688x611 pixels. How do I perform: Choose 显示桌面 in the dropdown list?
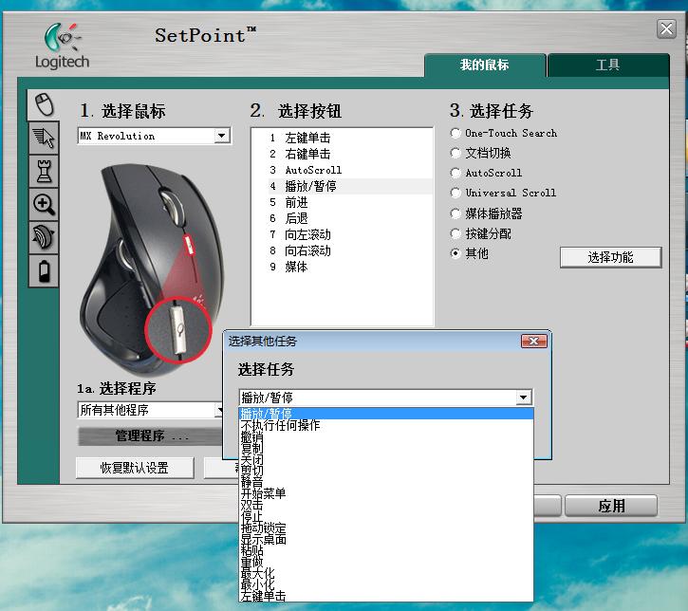tap(386, 539)
